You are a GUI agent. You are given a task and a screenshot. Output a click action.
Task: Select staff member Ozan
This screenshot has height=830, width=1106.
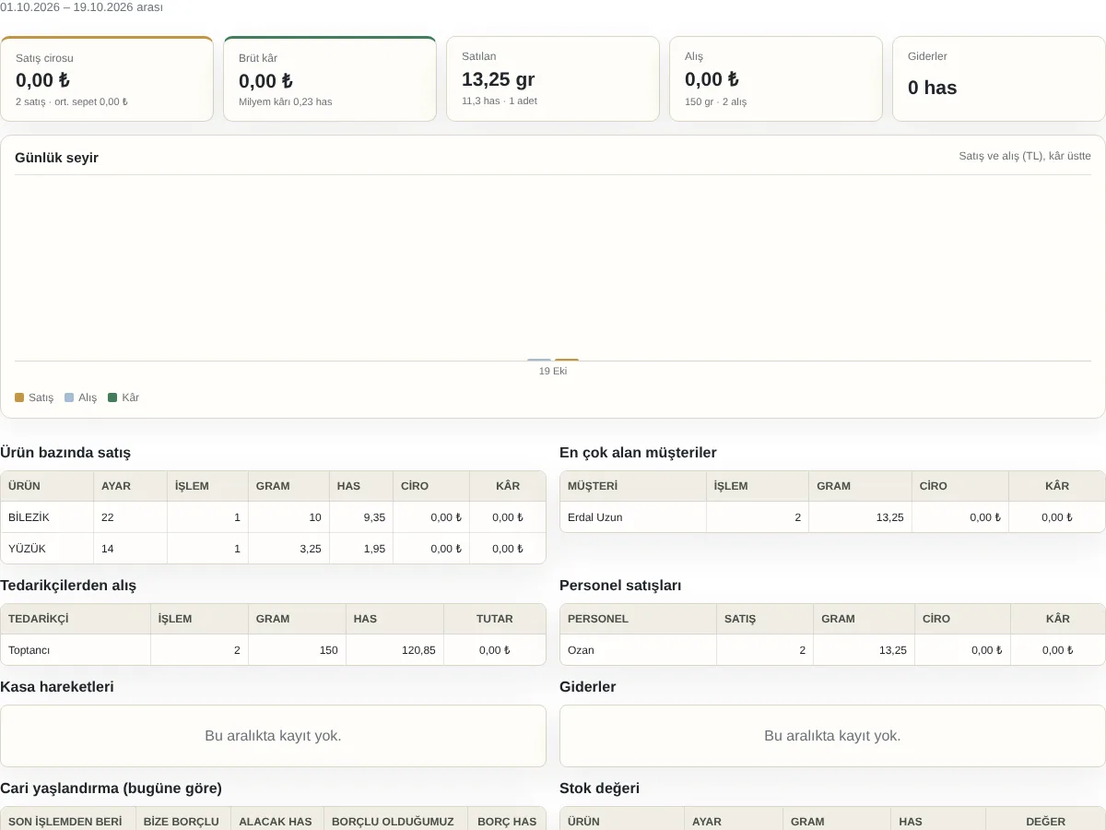(x=581, y=650)
